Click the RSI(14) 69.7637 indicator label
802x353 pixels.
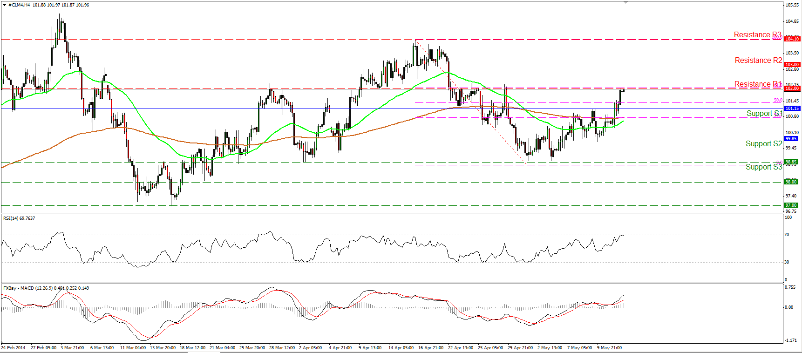19,218
